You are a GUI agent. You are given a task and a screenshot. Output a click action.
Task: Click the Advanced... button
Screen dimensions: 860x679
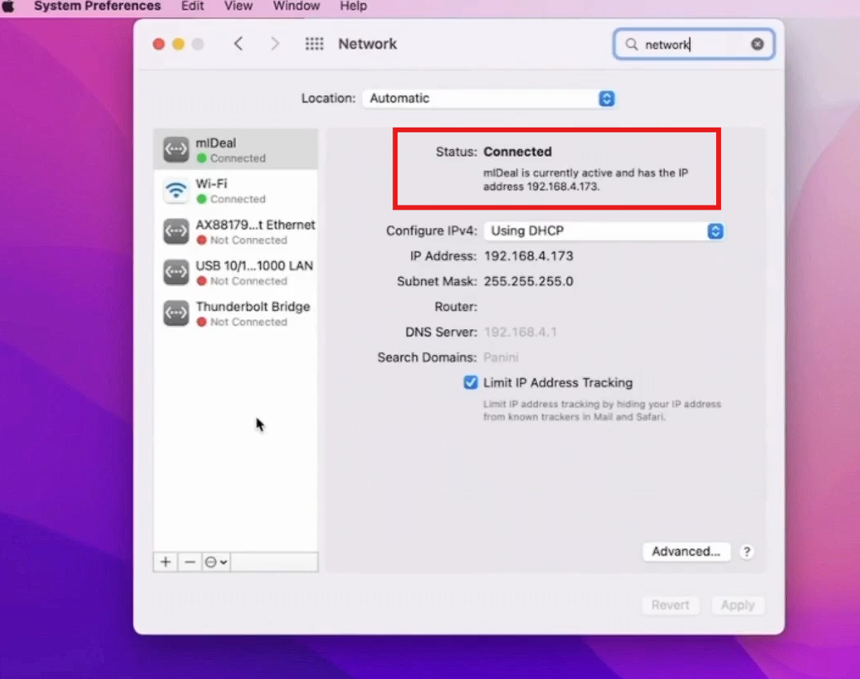pyautogui.click(x=685, y=551)
